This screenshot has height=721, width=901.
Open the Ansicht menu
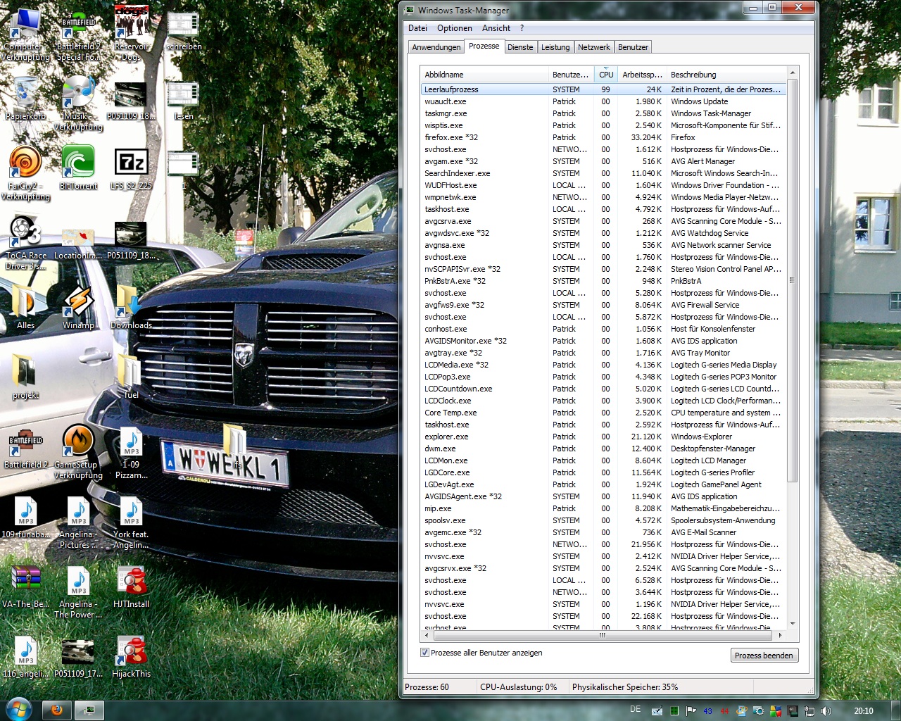point(496,28)
